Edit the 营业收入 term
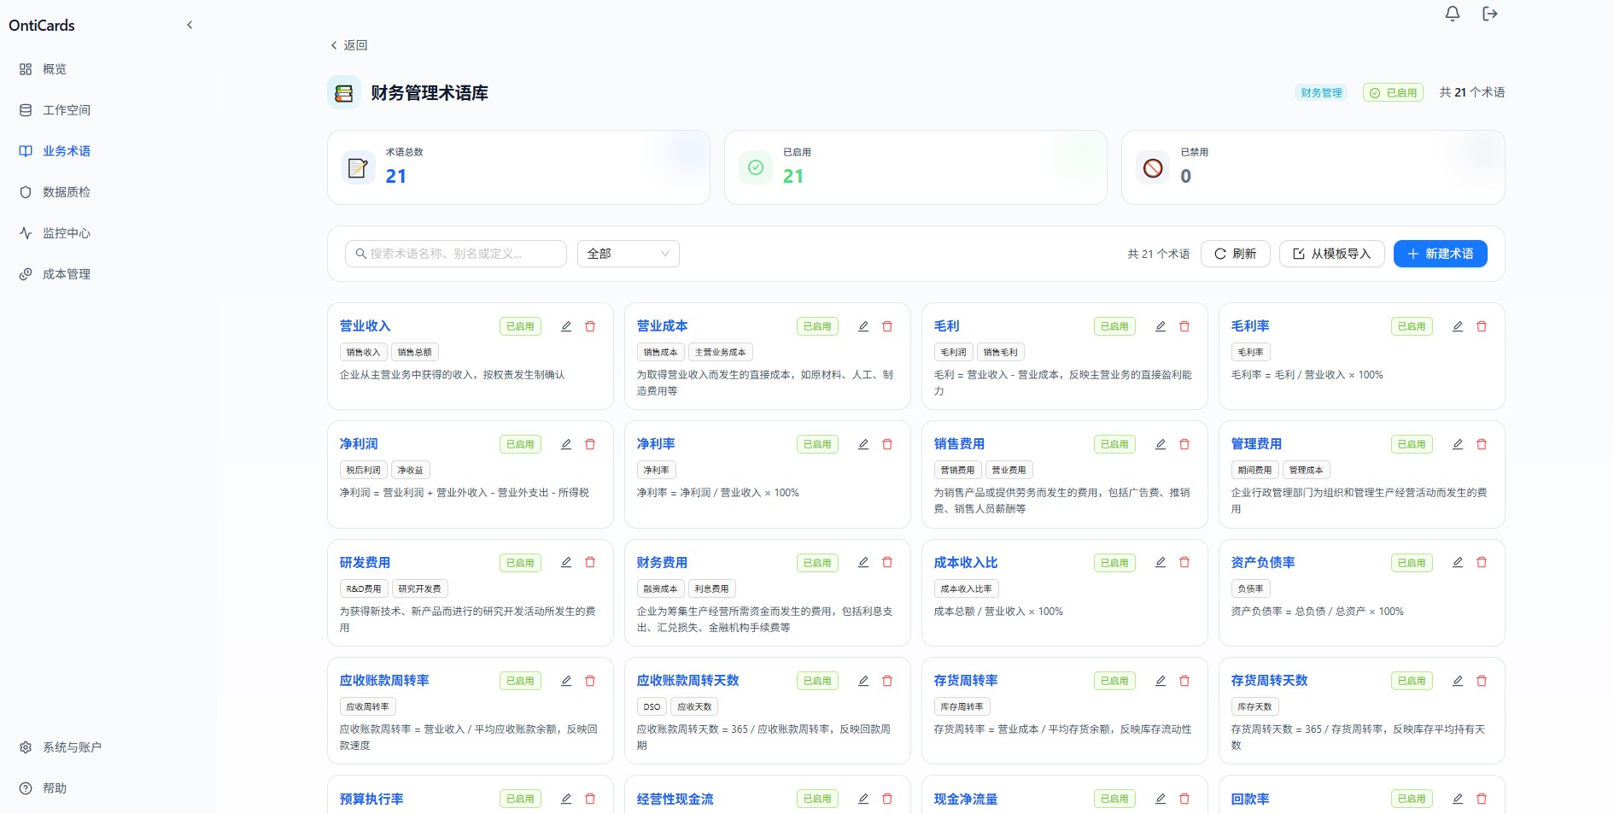Screen dimensions: 1614x814 click(566, 326)
